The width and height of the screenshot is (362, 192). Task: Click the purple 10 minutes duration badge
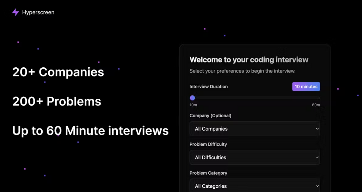(306, 87)
